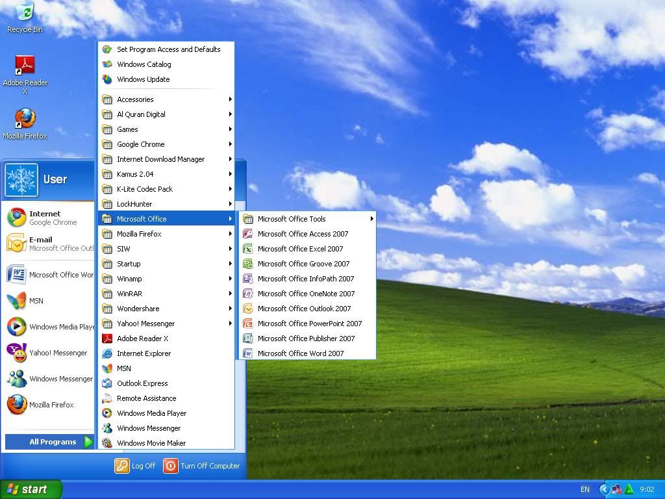
Task: Open the Windows Media Player icon in left pane
Action: point(16,327)
